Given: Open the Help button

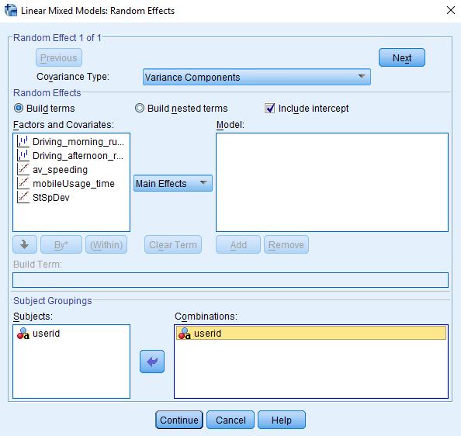Looking at the screenshot, I should (x=282, y=420).
